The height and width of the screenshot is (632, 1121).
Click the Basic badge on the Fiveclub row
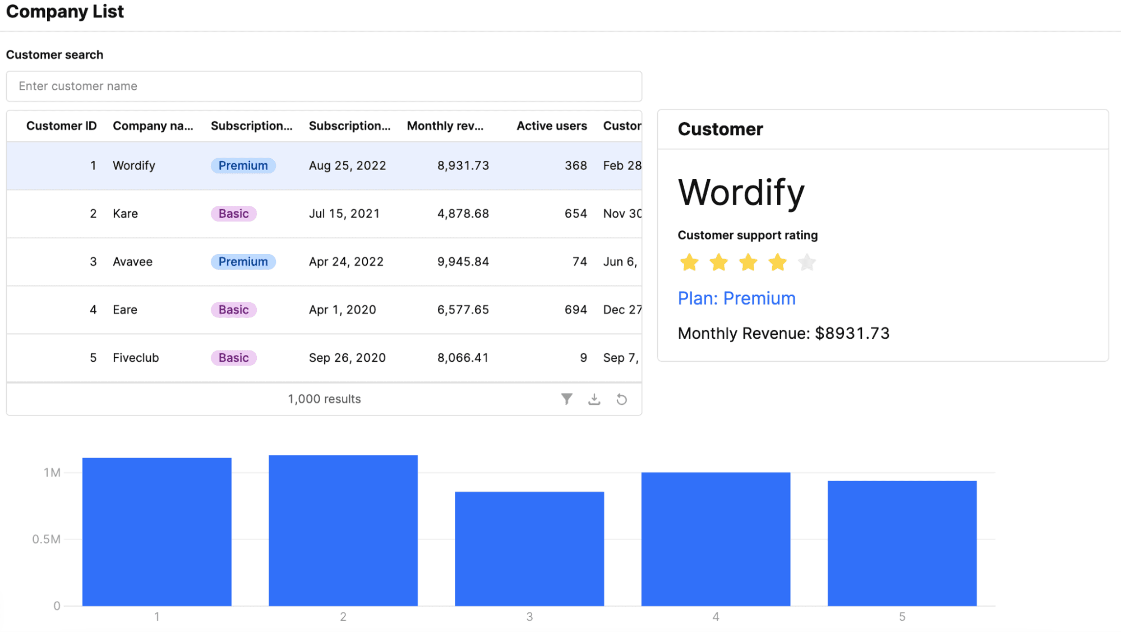pos(233,357)
